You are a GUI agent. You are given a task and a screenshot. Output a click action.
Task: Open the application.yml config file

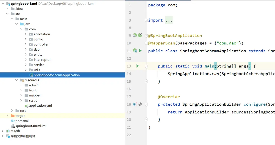(40, 105)
